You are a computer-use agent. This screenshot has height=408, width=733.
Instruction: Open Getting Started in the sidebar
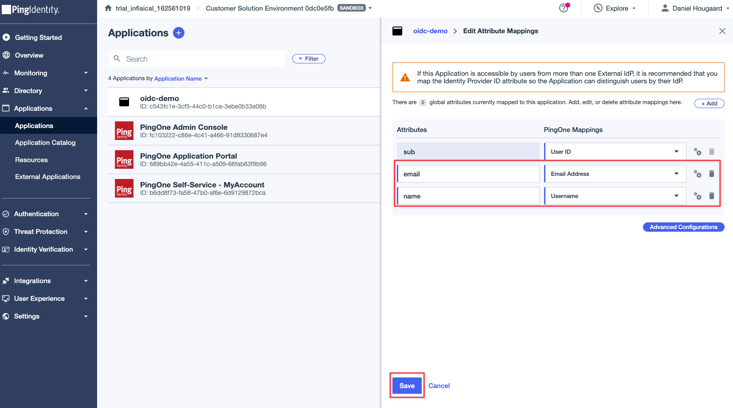coord(39,37)
